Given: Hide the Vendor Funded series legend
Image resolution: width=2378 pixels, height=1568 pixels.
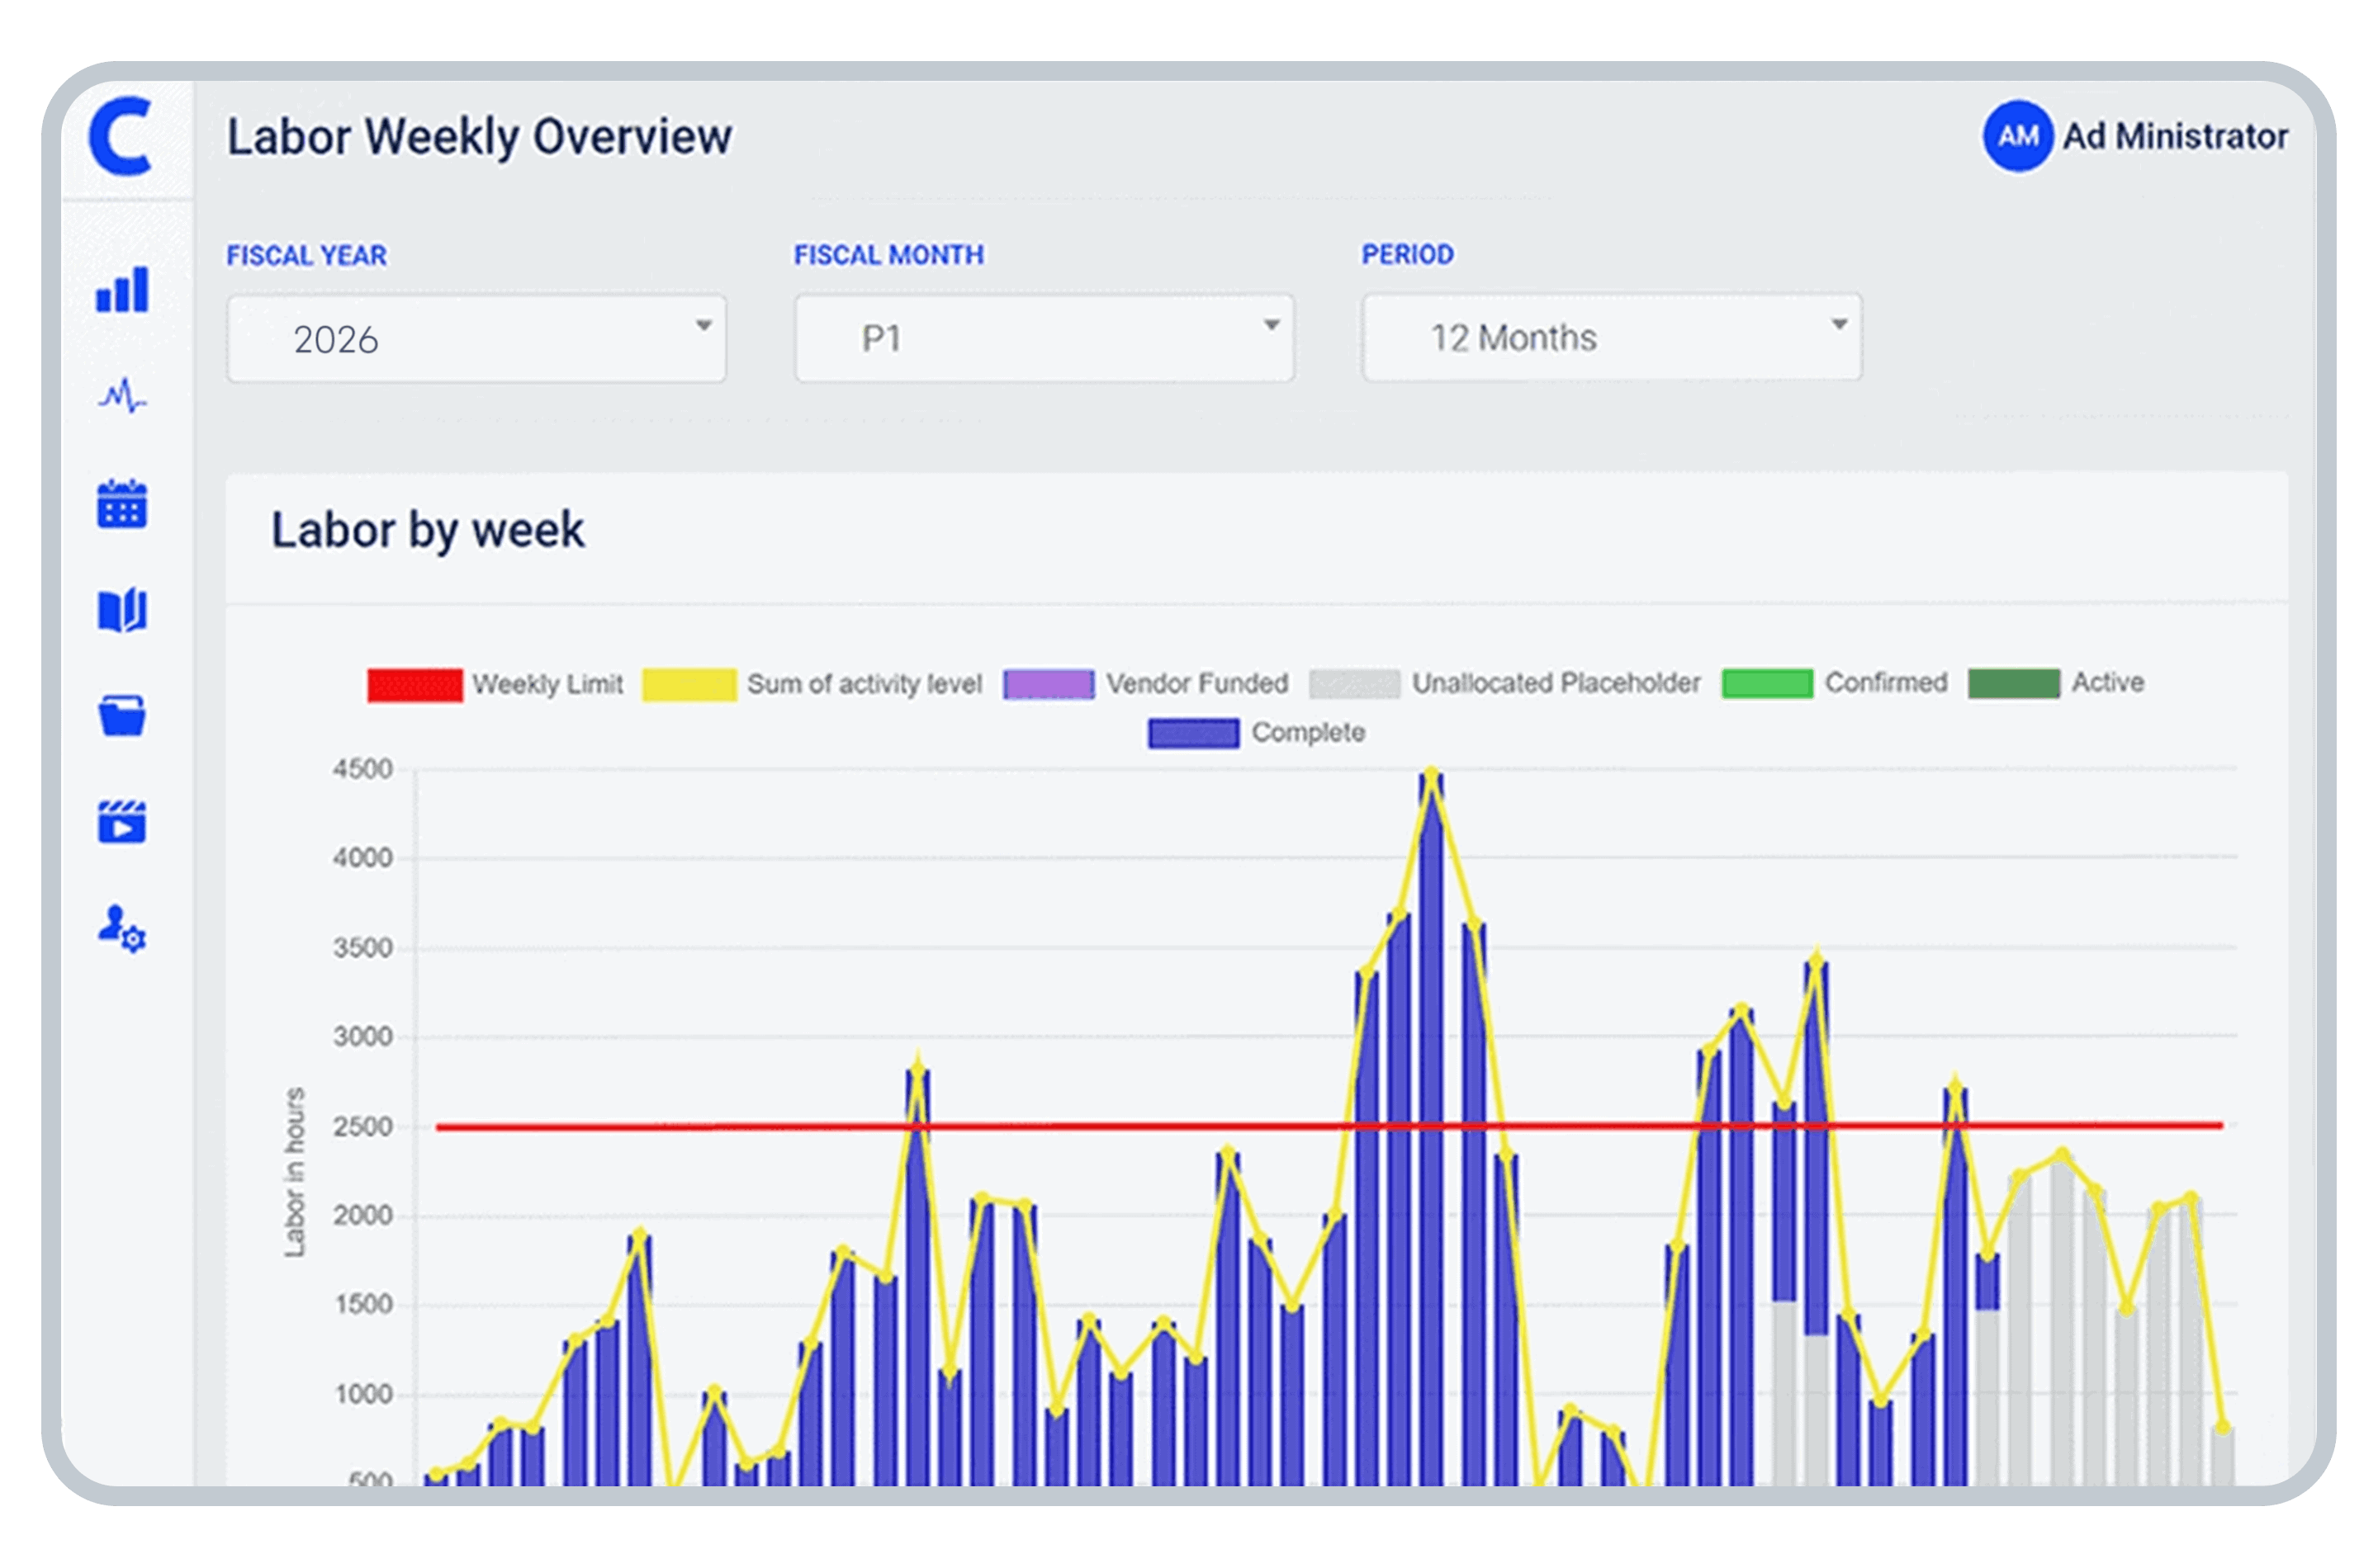Looking at the screenshot, I should click(1145, 684).
